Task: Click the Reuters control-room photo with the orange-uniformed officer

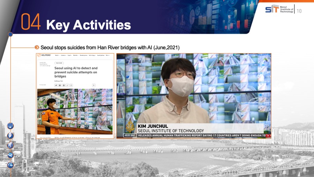Action: (x=75, y=112)
